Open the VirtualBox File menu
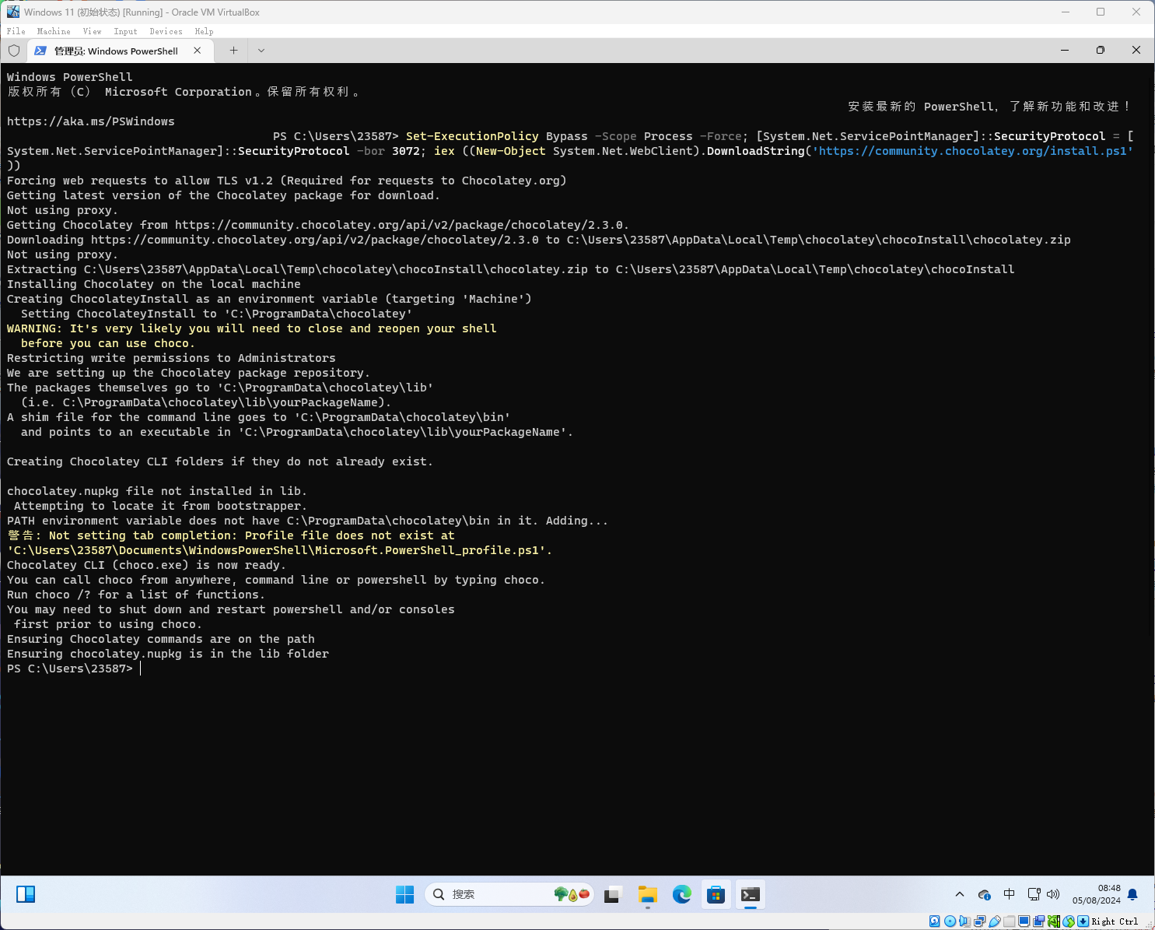 click(16, 31)
